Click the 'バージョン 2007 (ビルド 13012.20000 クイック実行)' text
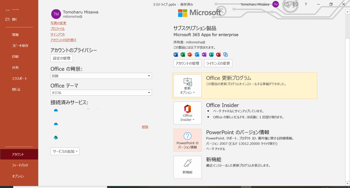Image resolution: width=350 pixels, height=188 pixels. pyautogui.click(x=242, y=144)
